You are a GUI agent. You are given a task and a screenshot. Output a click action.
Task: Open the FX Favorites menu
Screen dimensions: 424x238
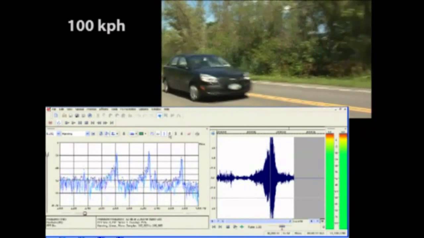128,109
